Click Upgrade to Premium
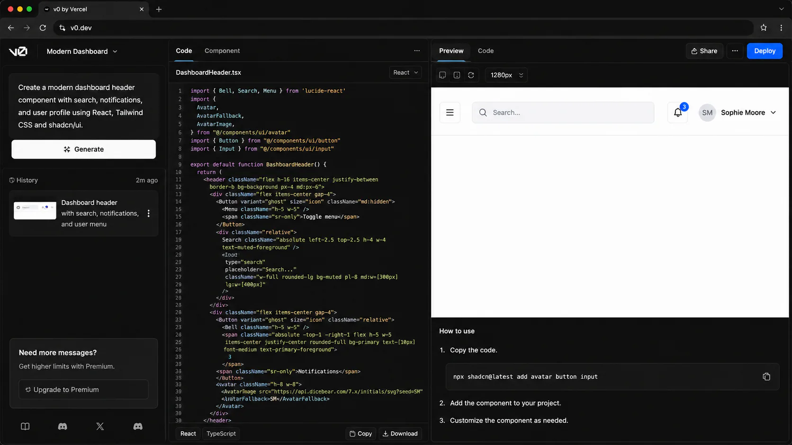 click(x=83, y=389)
